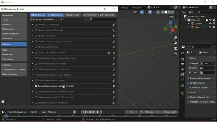Open the World properties tab icon
Image resolution: width=217 pixels, height=122 pixels.
coord(182,79)
